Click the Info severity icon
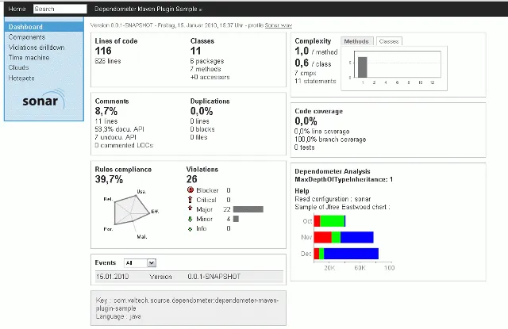Image resolution: width=508 pixels, height=329 pixels. click(x=190, y=228)
